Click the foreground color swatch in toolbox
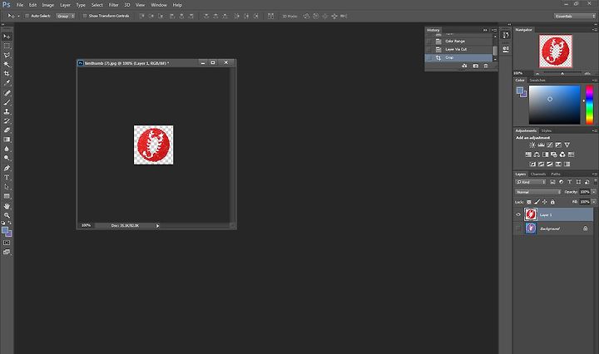 pos(5,230)
